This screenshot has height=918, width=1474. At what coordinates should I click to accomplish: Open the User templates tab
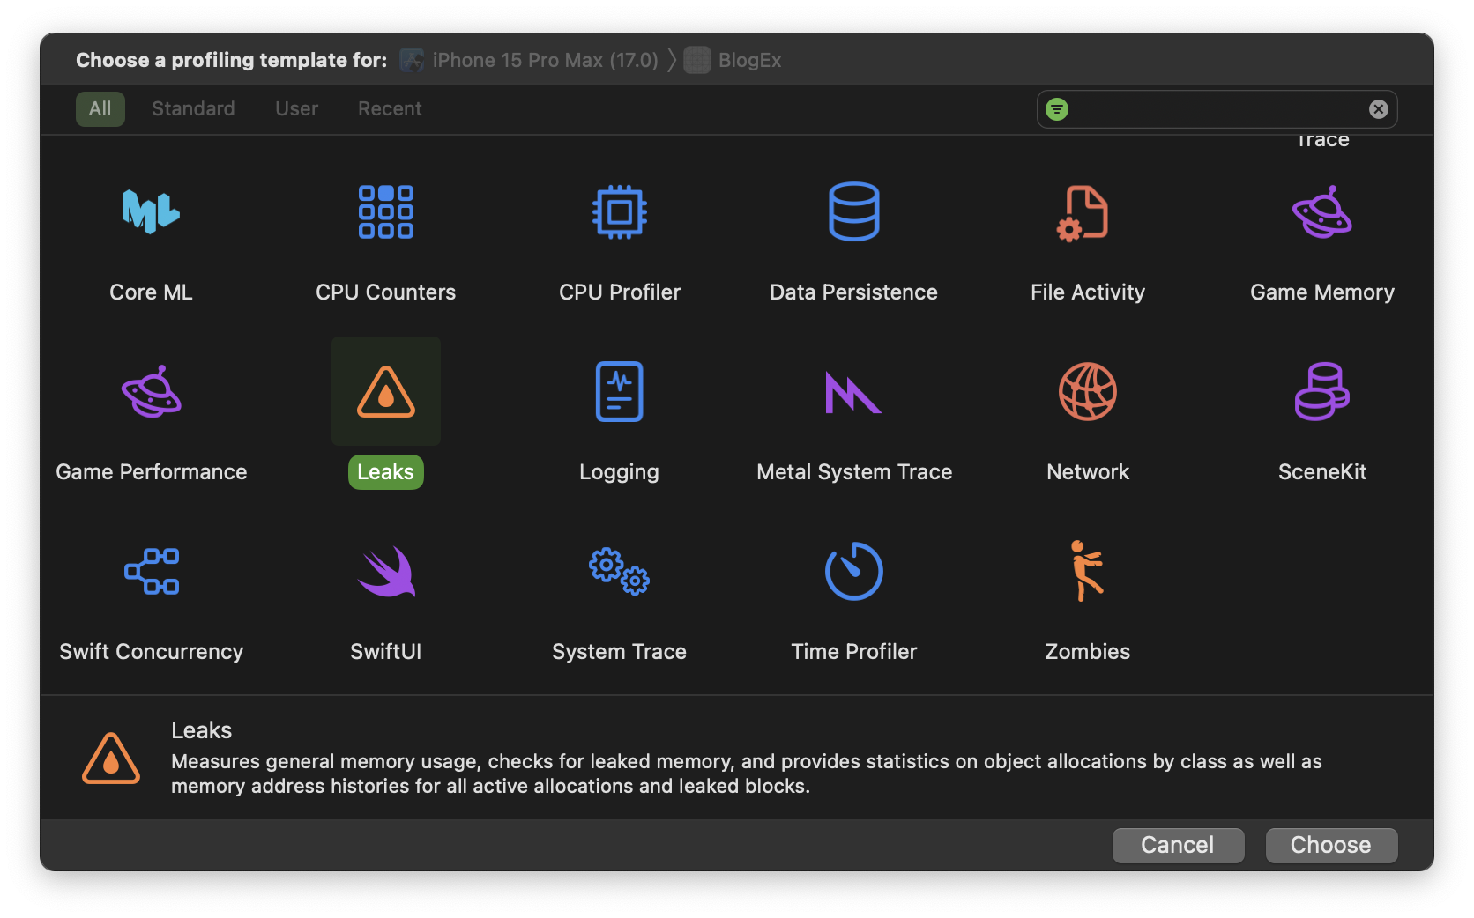297,109
